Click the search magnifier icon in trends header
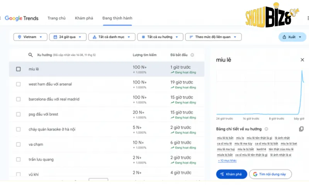Screen dimensions: 309x193 click(31, 55)
